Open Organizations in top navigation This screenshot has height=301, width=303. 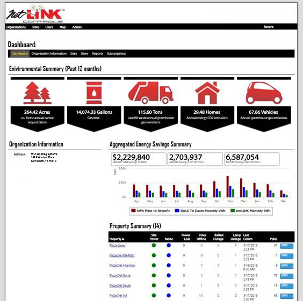[16, 27]
